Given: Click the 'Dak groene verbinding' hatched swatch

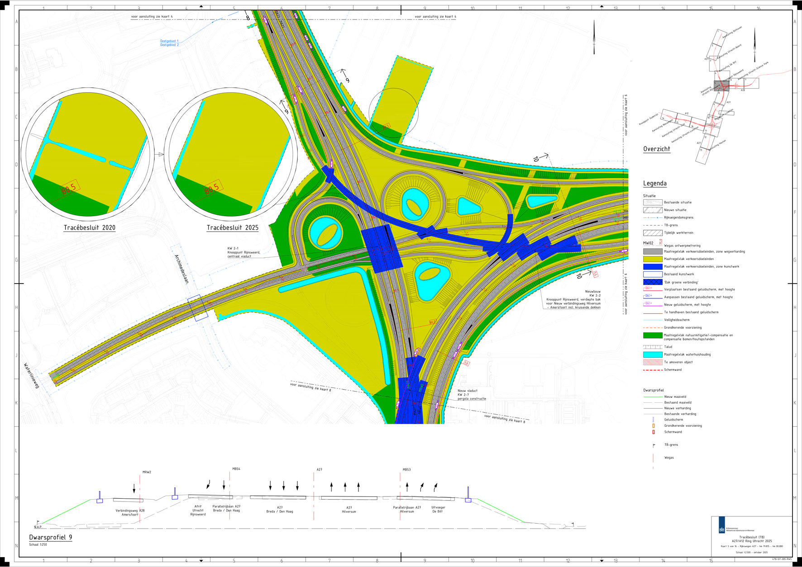Looking at the screenshot, I should click(x=652, y=282).
